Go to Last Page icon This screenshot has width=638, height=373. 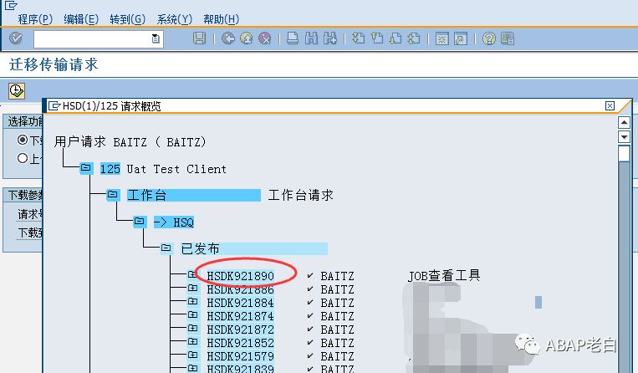point(414,38)
